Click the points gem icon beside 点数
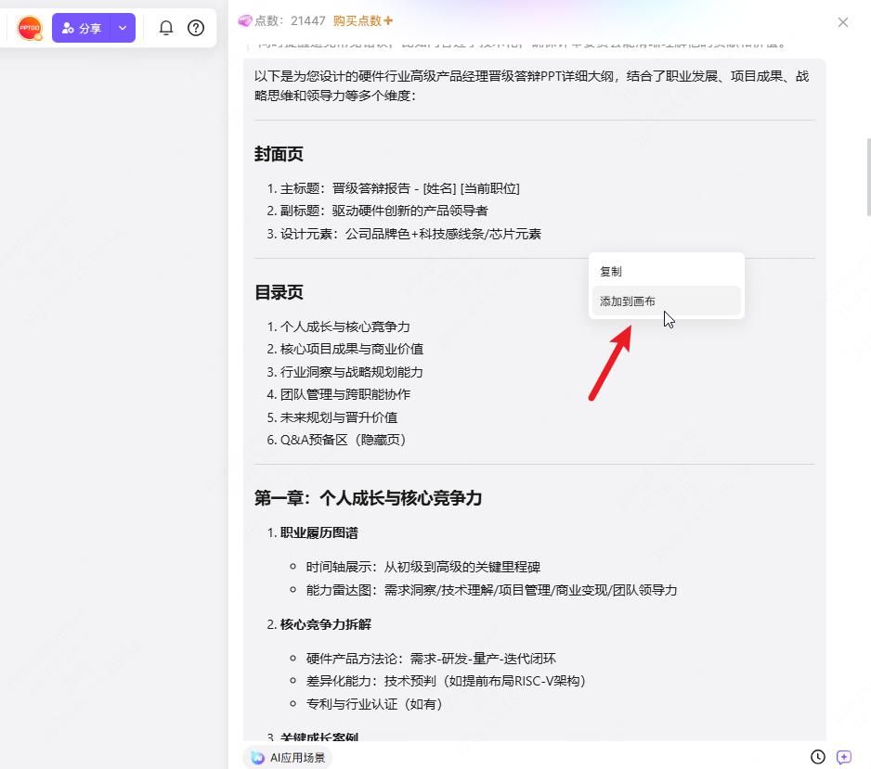871x769 pixels. pyautogui.click(x=245, y=19)
